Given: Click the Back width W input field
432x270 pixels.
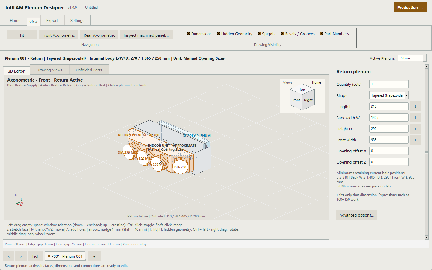Looking at the screenshot, I should [389, 118].
